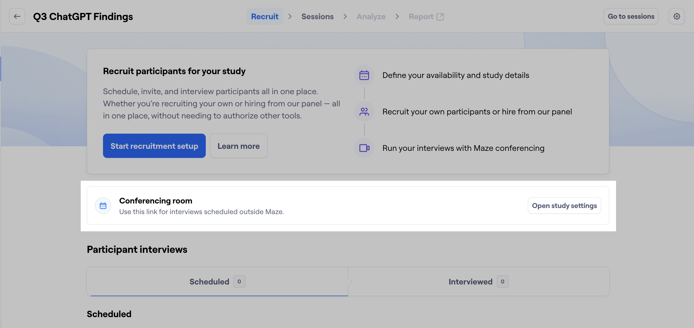The width and height of the screenshot is (694, 328).
Task: Click the Report external link icon
Action: tap(440, 17)
